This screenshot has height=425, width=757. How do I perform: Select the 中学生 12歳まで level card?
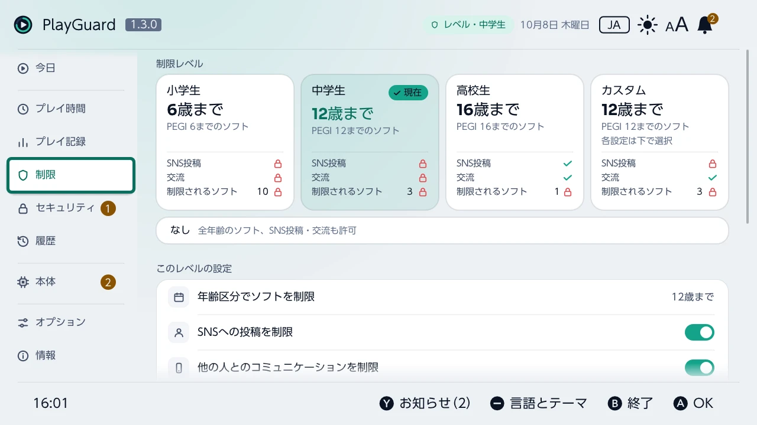click(x=370, y=142)
